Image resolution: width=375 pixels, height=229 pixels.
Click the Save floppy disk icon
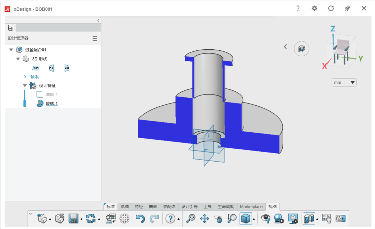click(x=73, y=219)
